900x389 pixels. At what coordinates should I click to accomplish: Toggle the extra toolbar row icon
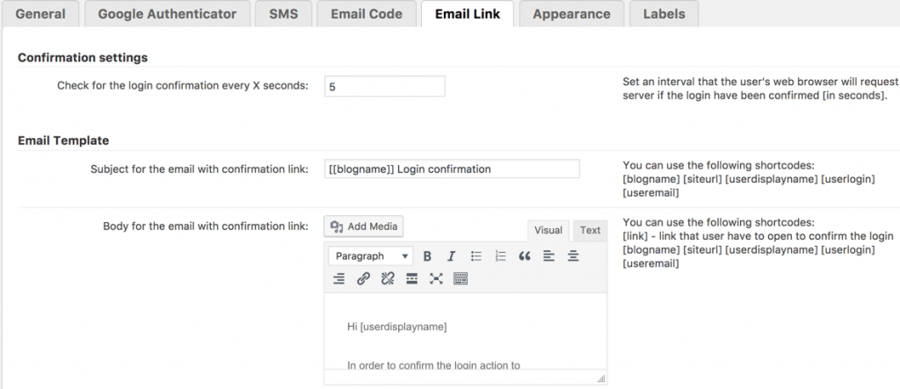(460, 279)
